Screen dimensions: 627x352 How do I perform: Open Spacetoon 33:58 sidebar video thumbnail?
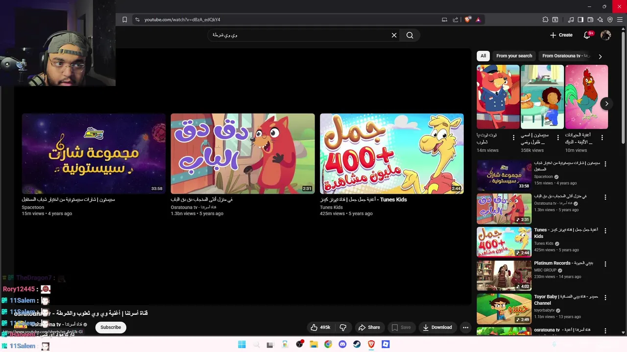pyautogui.click(x=504, y=176)
